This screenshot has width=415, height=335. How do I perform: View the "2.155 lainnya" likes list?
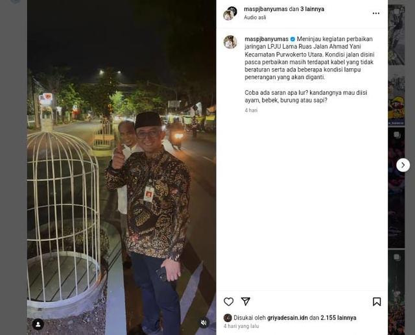(338, 317)
